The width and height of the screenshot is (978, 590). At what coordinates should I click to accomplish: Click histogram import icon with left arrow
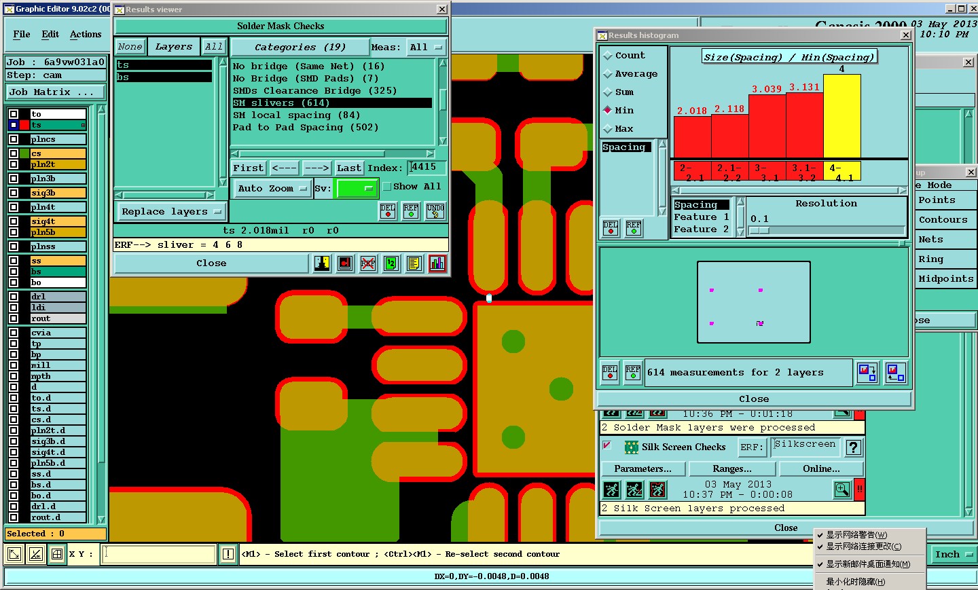pos(896,373)
